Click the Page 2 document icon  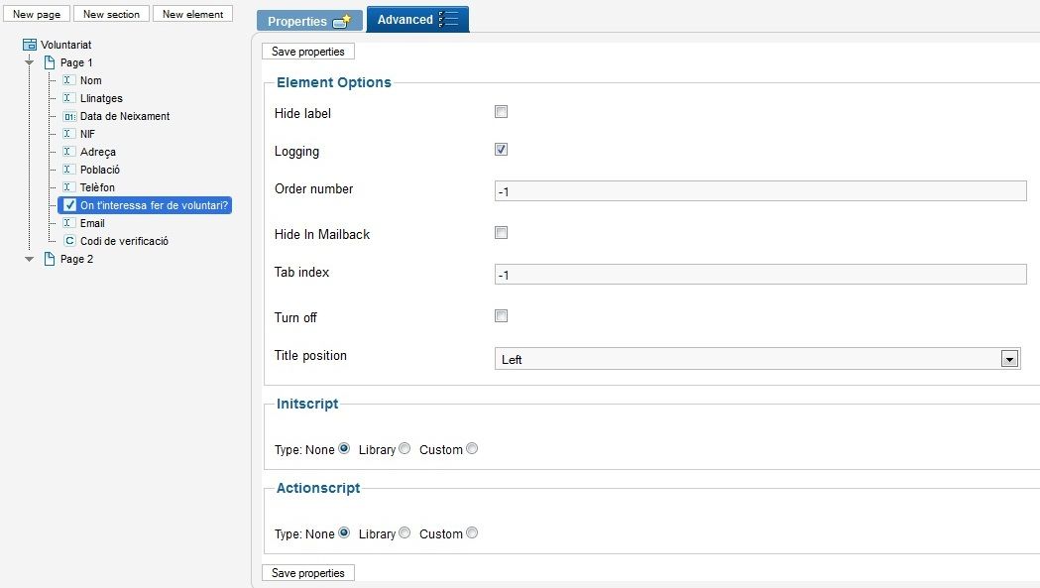[x=50, y=259]
